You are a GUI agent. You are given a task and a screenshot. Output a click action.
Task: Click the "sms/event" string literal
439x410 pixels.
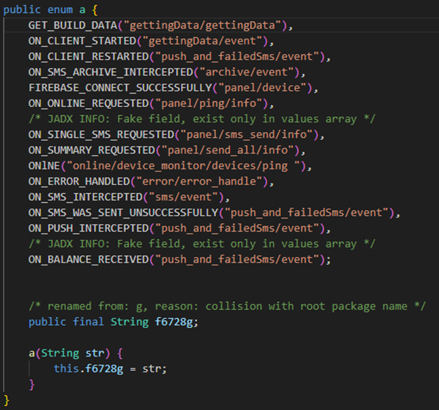183,197
